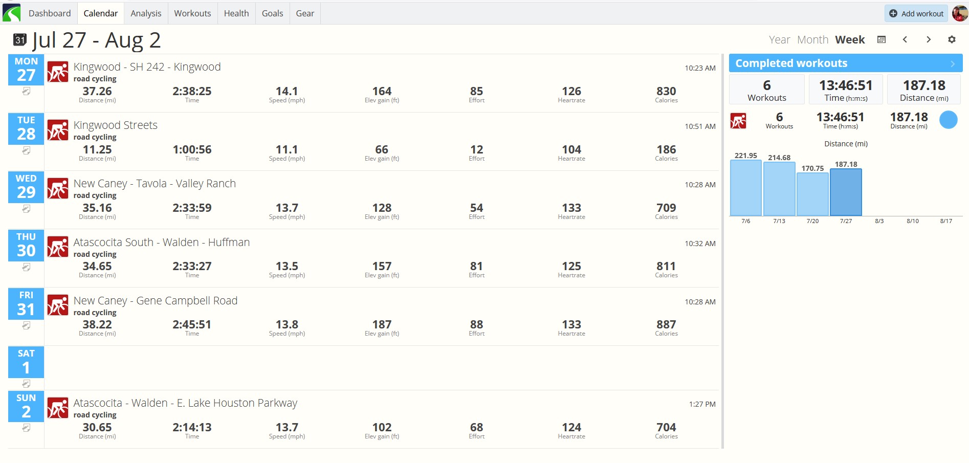Open the user profile avatar

click(x=960, y=13)
